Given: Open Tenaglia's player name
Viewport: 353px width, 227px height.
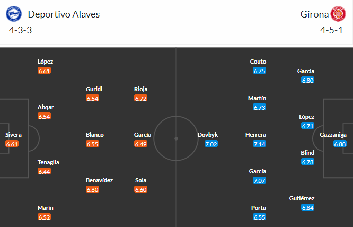Looking at the screenshot, I should pos(49,162).
